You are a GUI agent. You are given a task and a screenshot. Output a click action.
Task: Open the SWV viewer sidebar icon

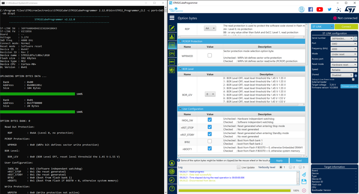[172, 62]
